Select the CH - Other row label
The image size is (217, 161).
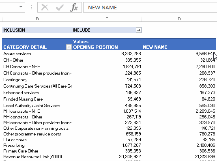click(x=13, y=60)
